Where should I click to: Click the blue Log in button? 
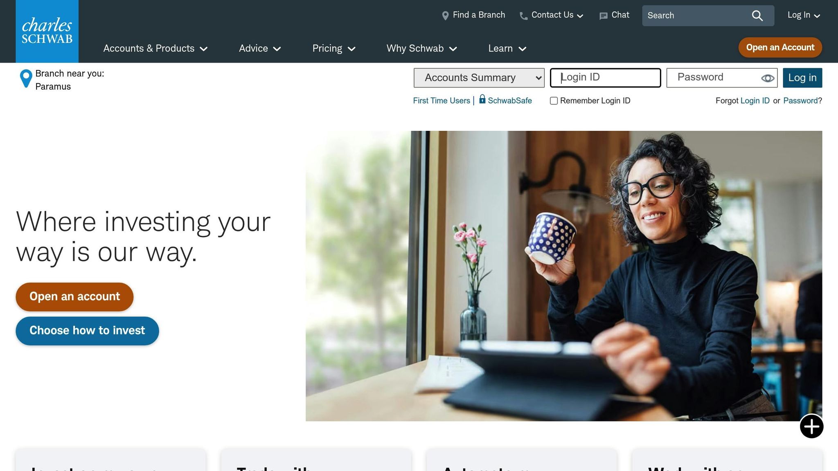[802, 78]
